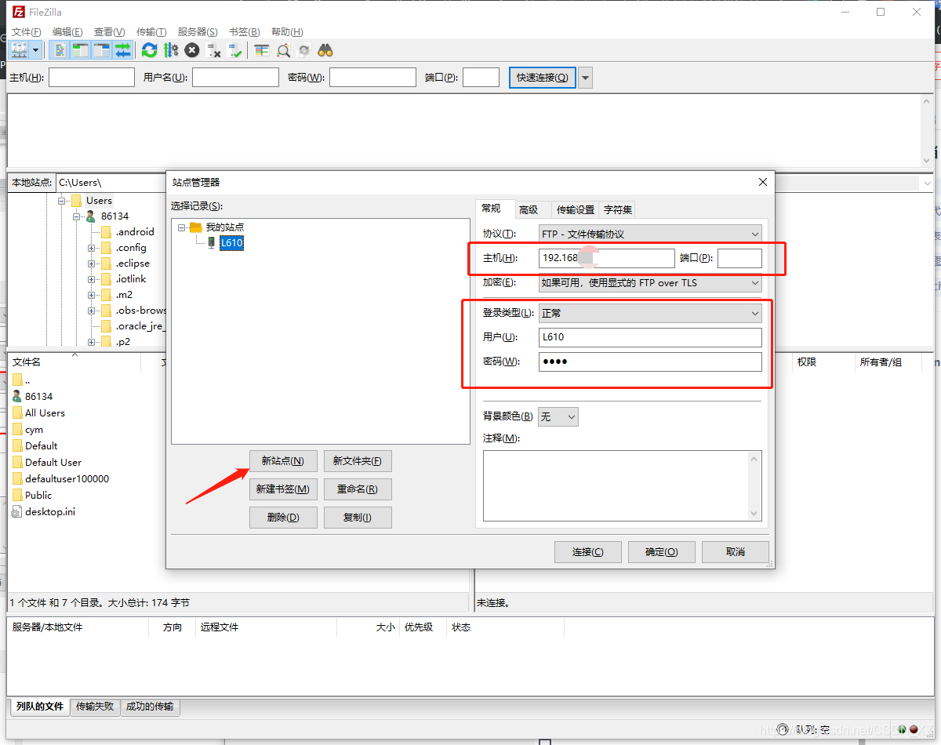Open the directory listing filters icon
The height and width of the screenshot is (745, 941).
(262, 50)
